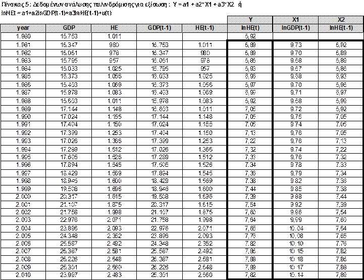Click the year cell '1.981'
The image size is (364, 280).
[23, 45]
